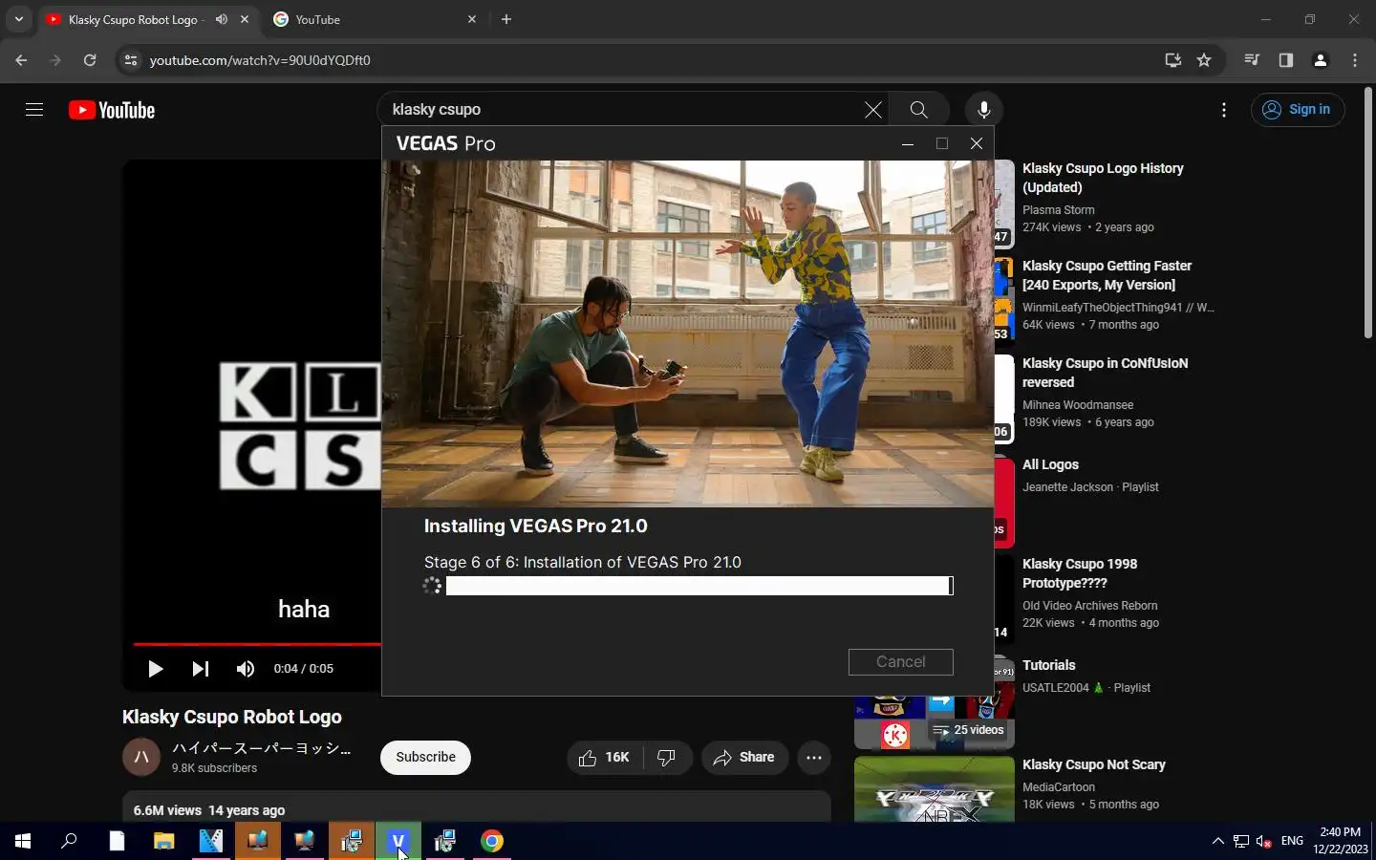Open the 'All Logos' playlist
Viewport: 1376px width, 860px height.
pyautogui.click(x=1050, y=464)
